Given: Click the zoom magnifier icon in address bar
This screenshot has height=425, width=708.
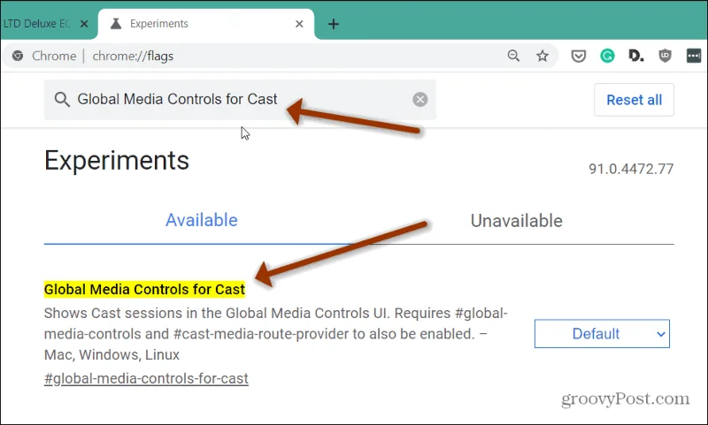Looking at the screenshot, I should pos(513,56).
